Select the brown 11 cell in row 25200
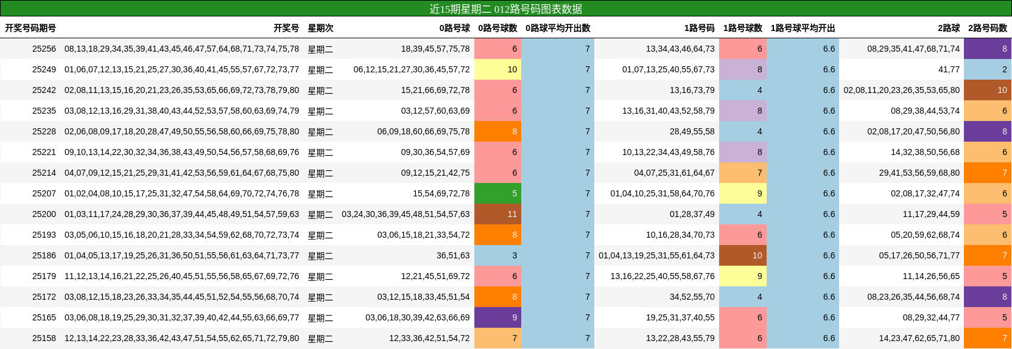This screenshot has height=349, width=1012. (497, 214)
